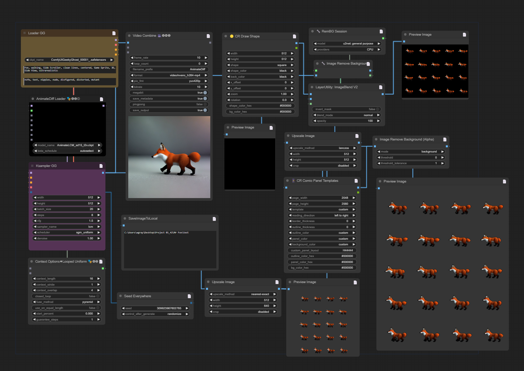Increase frame_rate using its right arrow
This screenshot has height=371, width=524.
pos(206,58)
